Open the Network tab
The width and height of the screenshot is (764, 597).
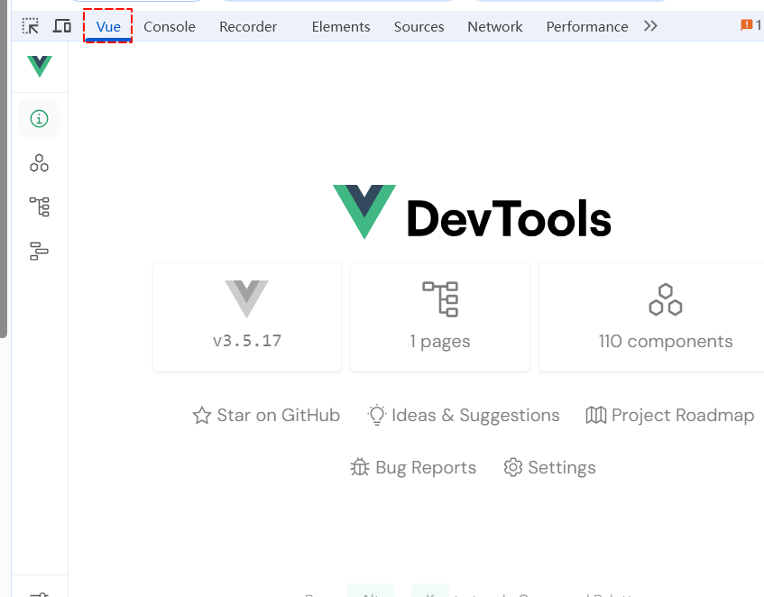click(495, 26)
